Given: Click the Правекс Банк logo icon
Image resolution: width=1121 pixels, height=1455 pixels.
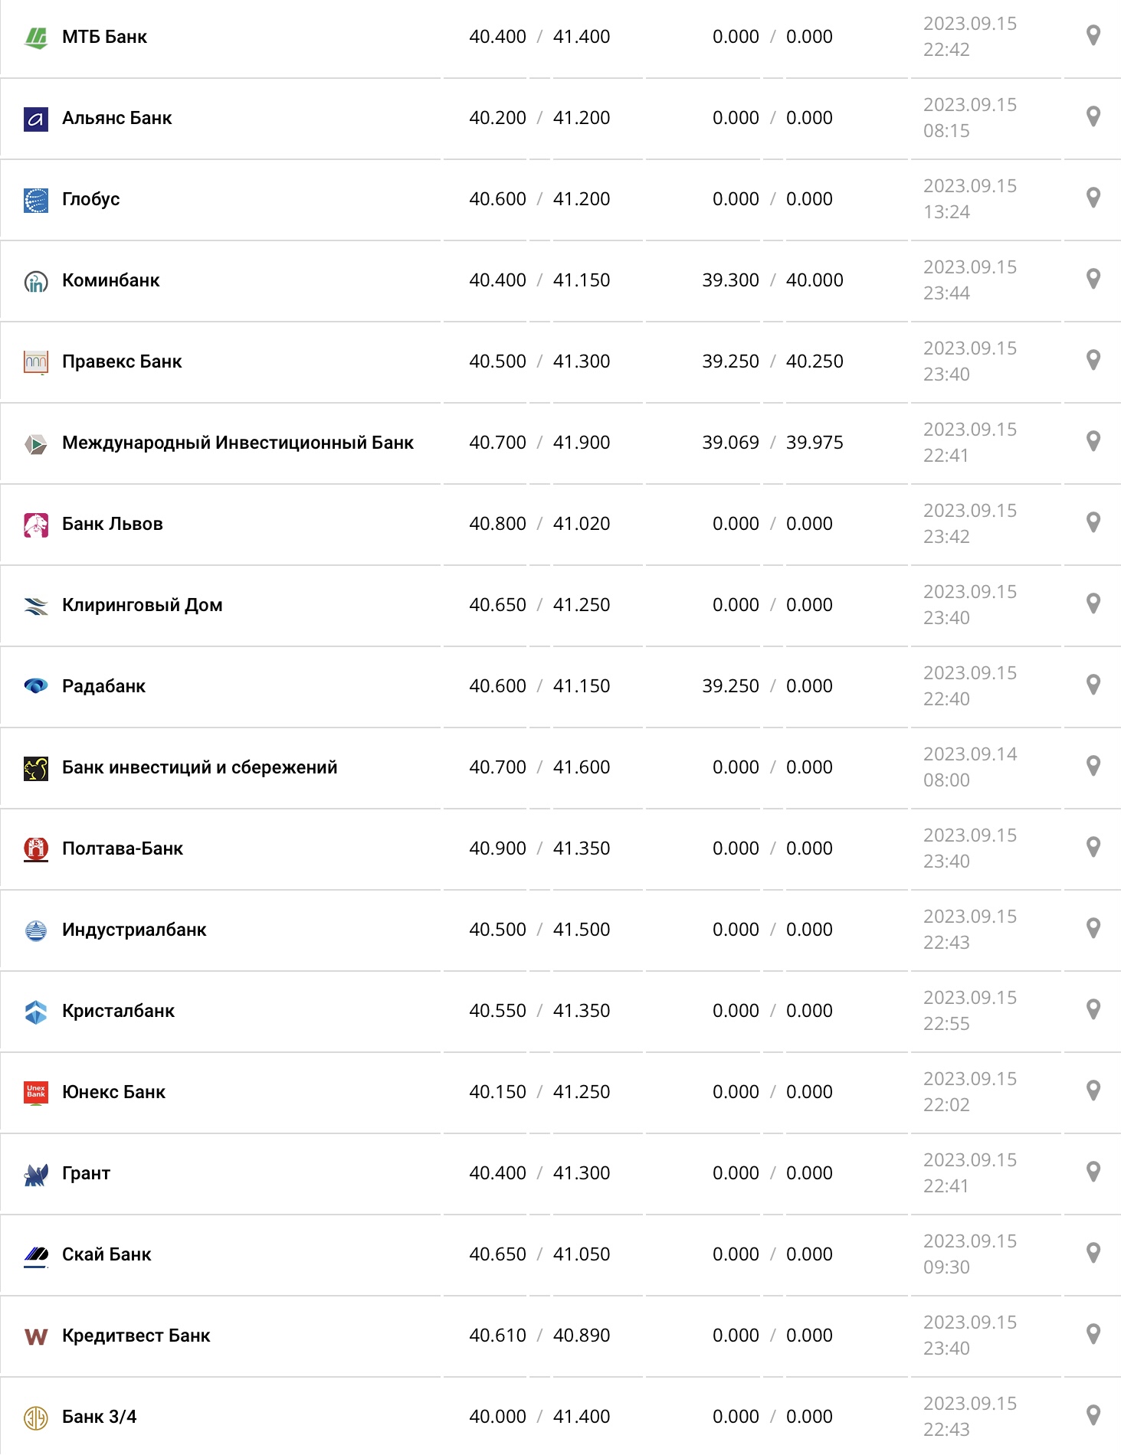Looking at the screenshot, I should pos(36,361).
